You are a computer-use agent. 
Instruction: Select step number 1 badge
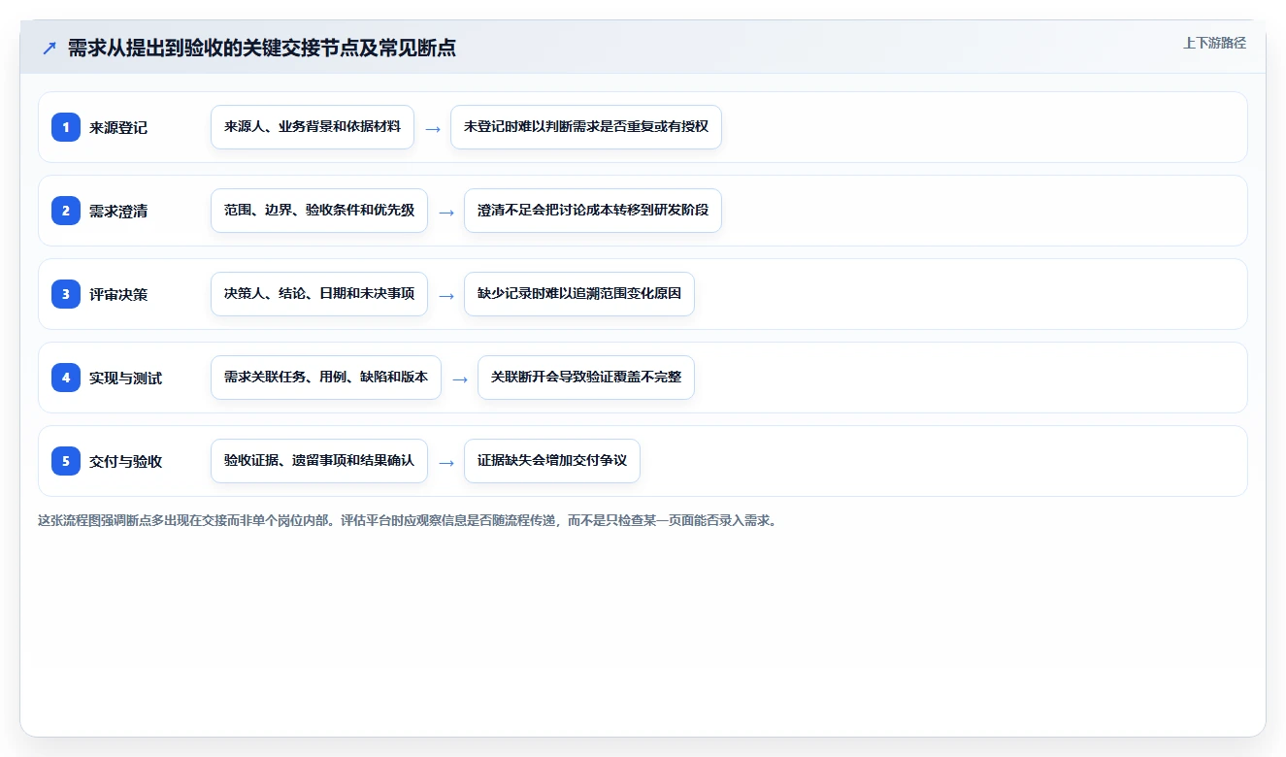pos(66,127)
